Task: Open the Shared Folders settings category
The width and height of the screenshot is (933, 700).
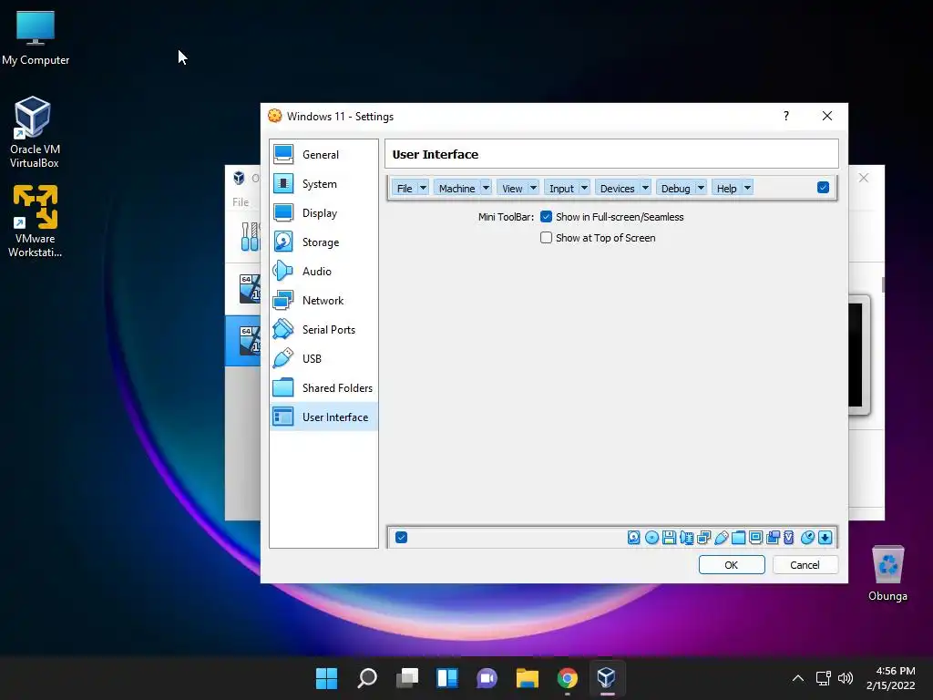Action: pyautogui.click(x=323, y=388)
